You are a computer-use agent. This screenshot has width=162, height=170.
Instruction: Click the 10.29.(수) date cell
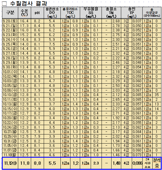(10, 137)
